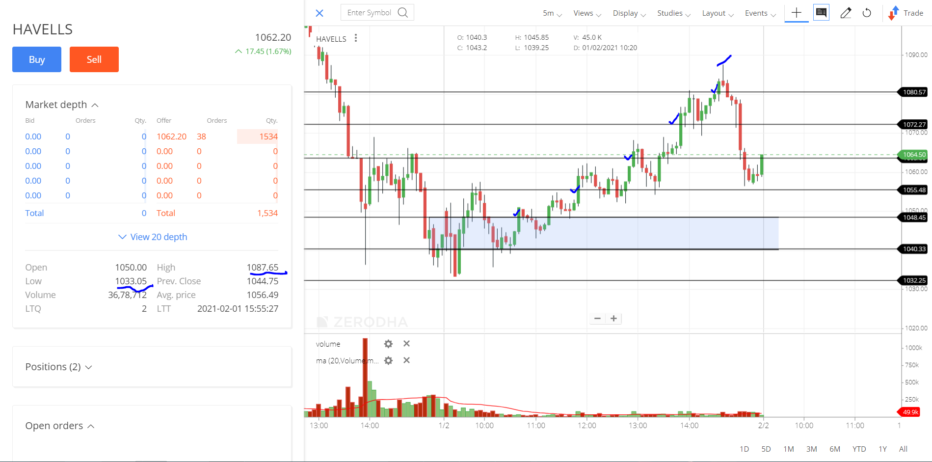Zoom out chart with minus button
932x462 pixels.
click(597, 319)
